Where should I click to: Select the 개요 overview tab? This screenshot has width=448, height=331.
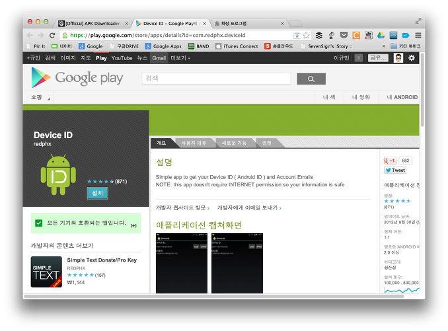pos(161,143)
